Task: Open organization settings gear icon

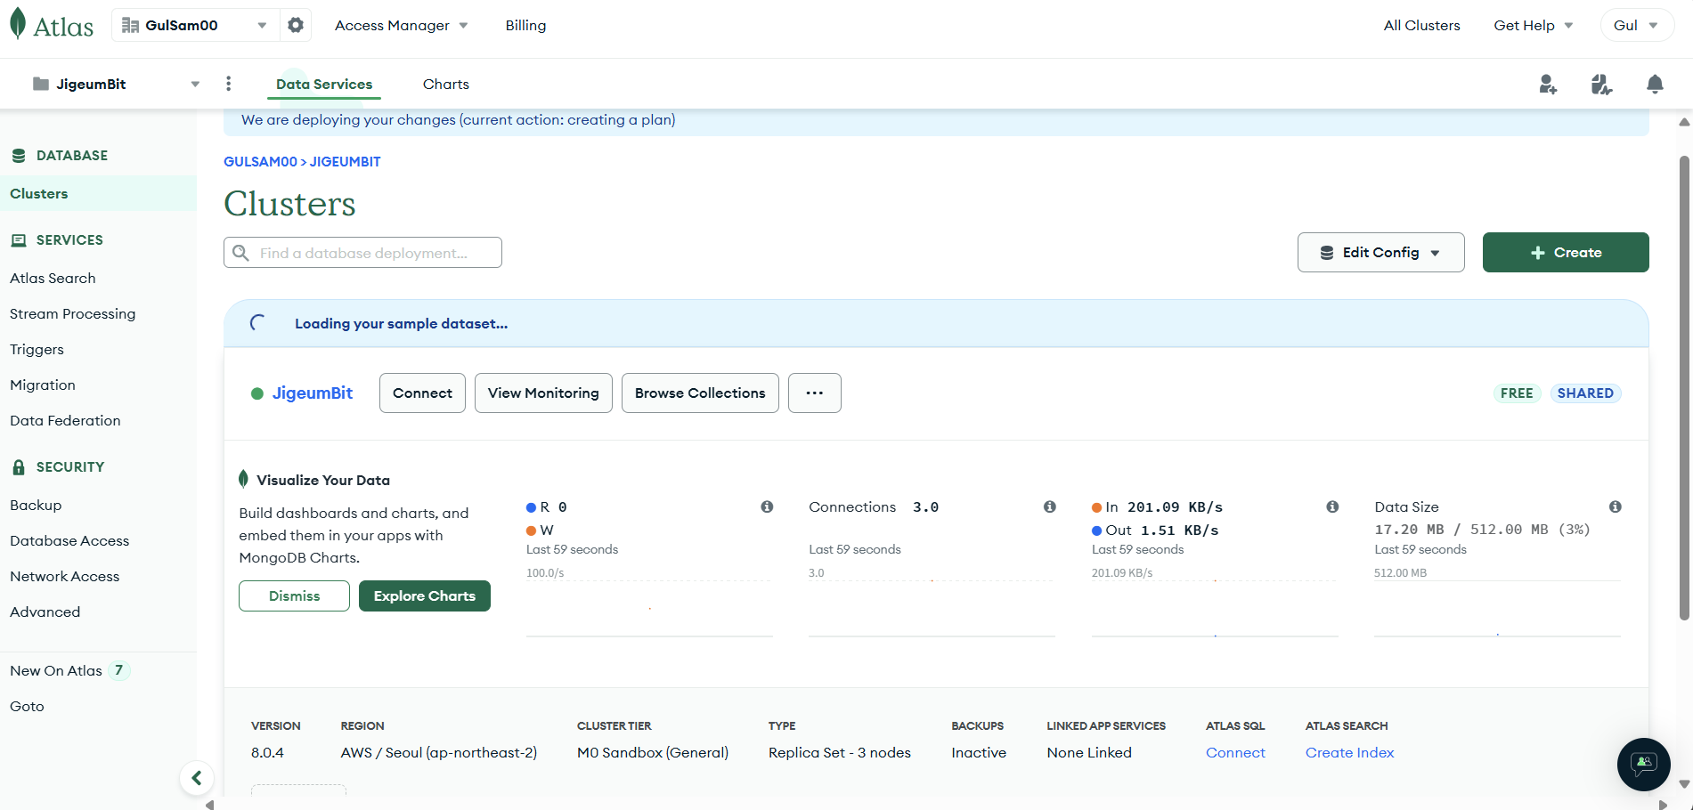Action: click(x=296, y=25)
